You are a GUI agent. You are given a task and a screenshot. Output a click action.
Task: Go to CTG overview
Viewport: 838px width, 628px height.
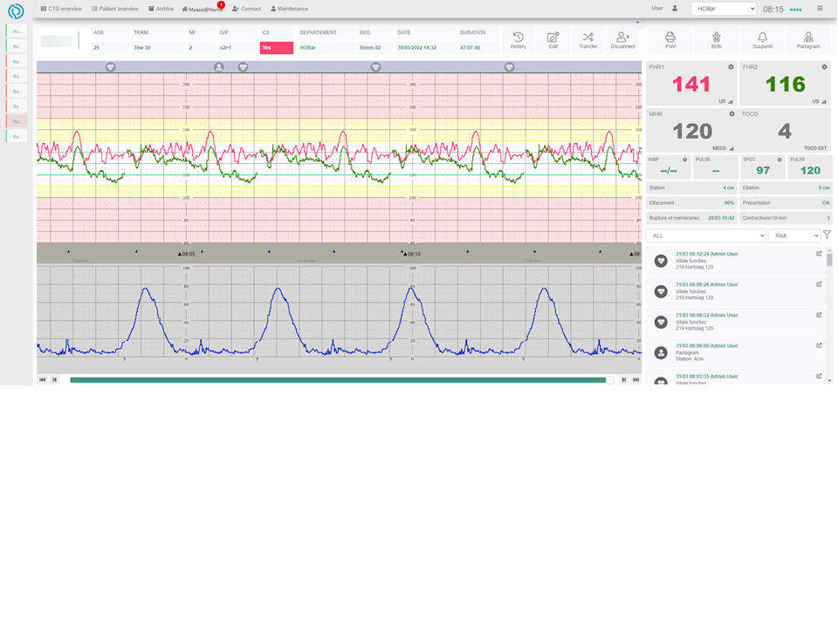click(61, 9)
